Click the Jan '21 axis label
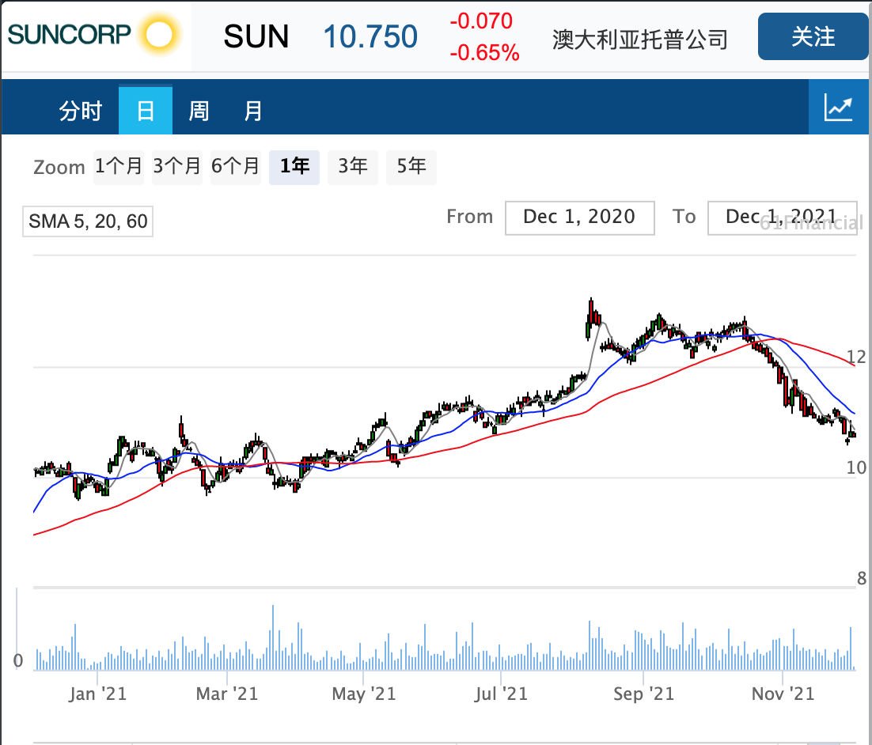This screenshot has width=872, height=745. 98,694
